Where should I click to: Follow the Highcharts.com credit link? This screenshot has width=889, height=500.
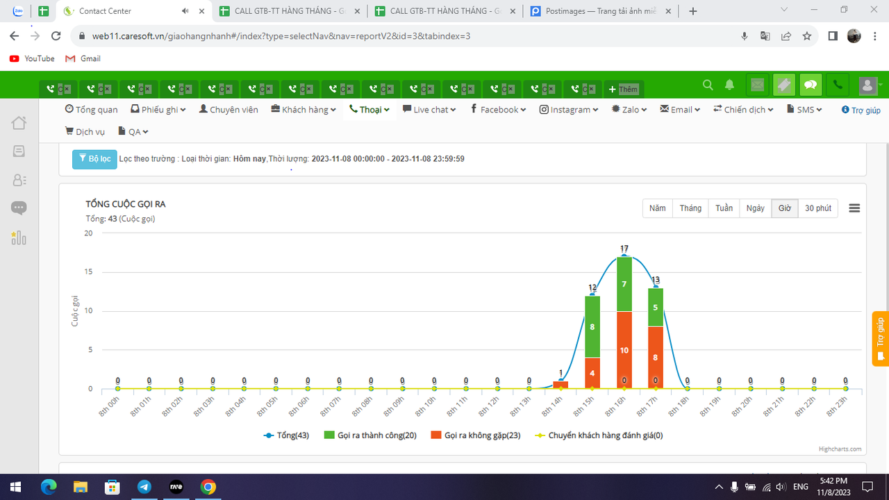(840, 449)
